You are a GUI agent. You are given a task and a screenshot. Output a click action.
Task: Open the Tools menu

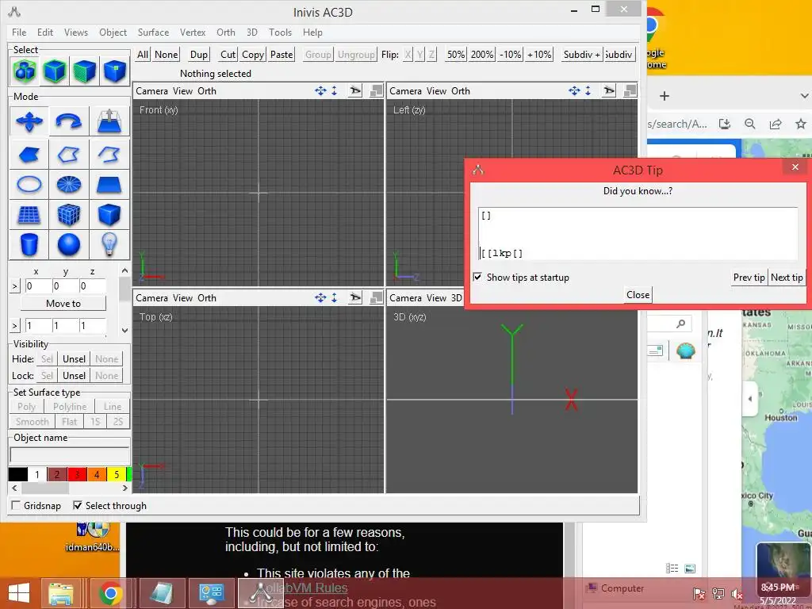[280, 32]
